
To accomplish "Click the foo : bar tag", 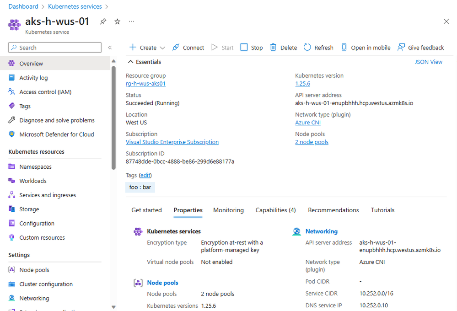I will pyautogui.click(x=140, y=187).
